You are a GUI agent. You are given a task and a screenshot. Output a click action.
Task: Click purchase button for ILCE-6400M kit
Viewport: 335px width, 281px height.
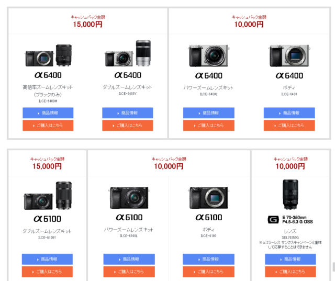[48, 126]
